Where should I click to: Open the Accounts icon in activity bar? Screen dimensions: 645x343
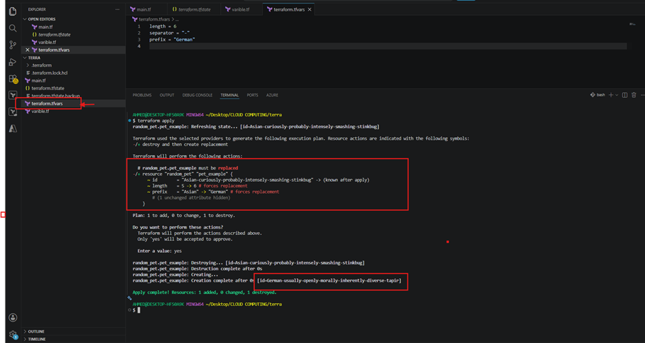tap(13, 318)
